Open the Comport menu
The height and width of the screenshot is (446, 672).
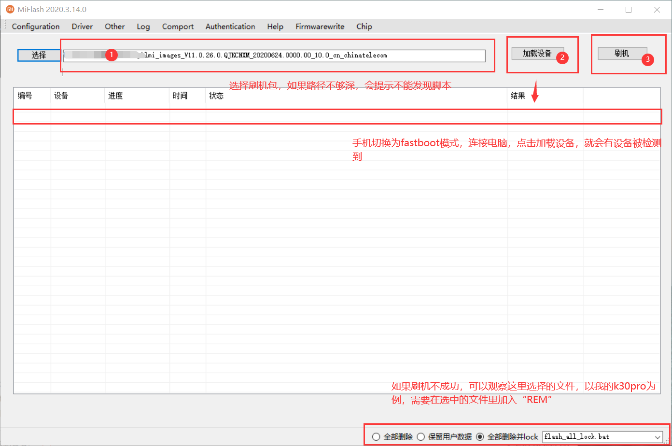(178, 27)
